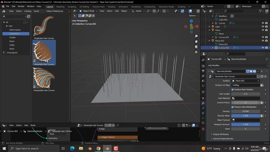This screenshot has width=270, height=152.
Task: Clear the Surface Plane.001 field with X
Action: (x=258, y=81)
